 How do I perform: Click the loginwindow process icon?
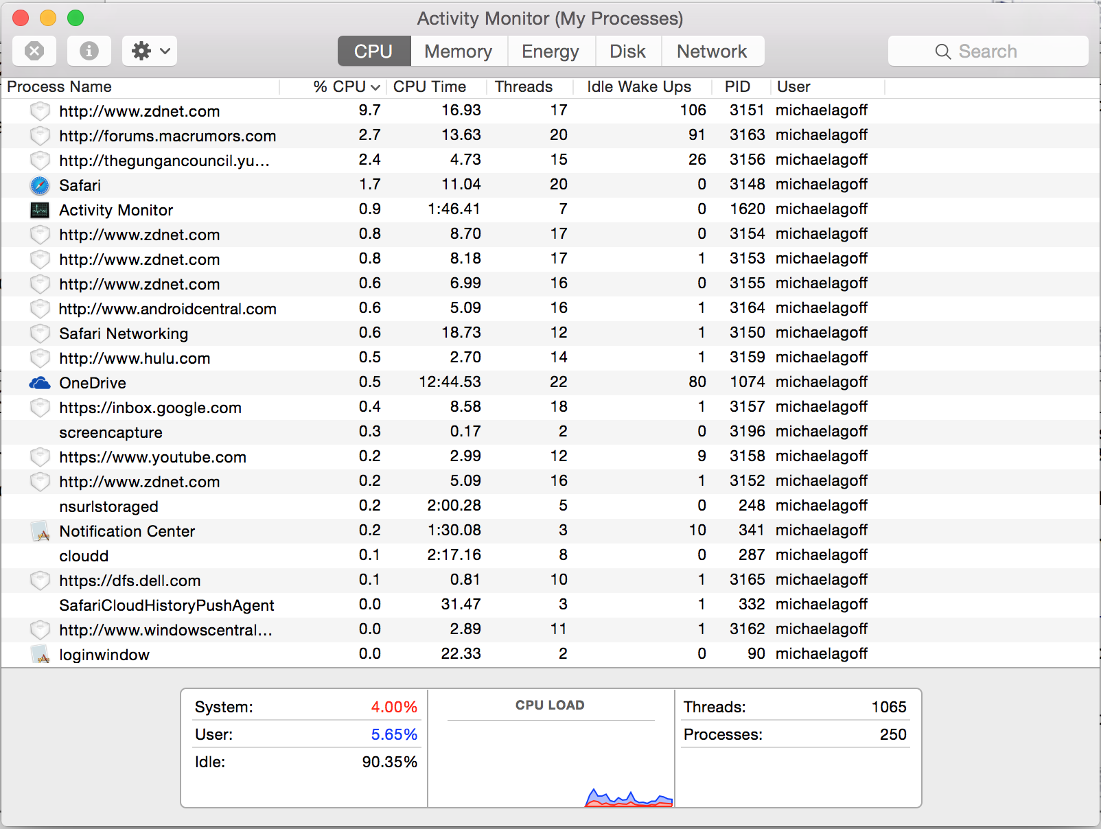pos(40,655)
